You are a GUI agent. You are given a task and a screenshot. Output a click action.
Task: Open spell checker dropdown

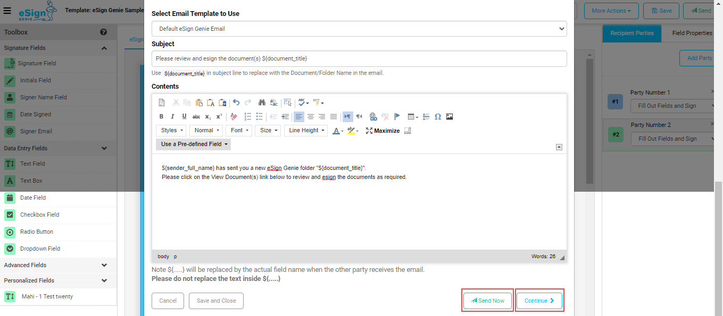[x=304, y=103]
